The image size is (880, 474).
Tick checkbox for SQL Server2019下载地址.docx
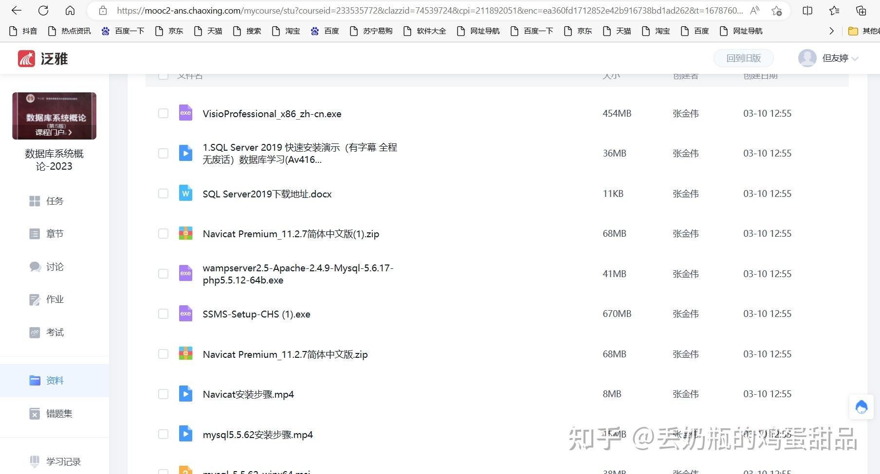163,193
